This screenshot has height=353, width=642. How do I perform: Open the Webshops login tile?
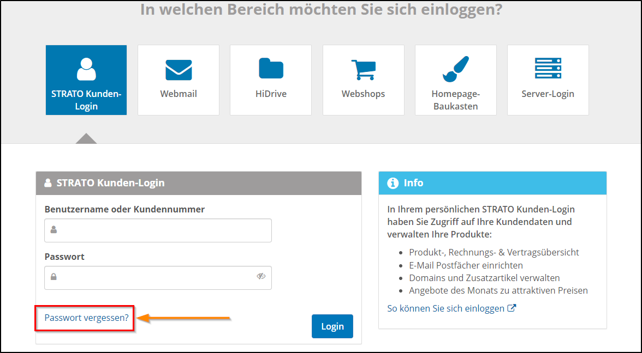(x=363, y=80)
